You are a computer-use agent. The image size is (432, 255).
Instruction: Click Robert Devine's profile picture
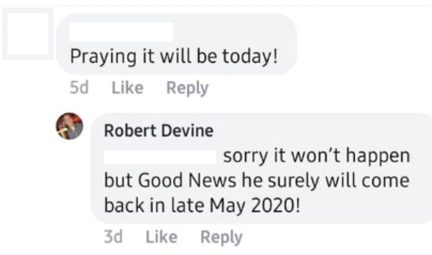[69, 126]
